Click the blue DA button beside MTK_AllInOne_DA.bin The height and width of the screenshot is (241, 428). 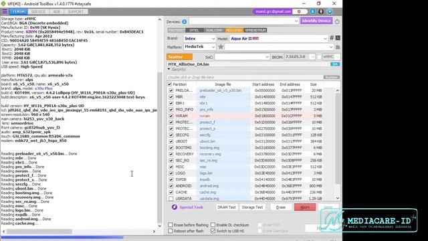click(x=335, y=64)
